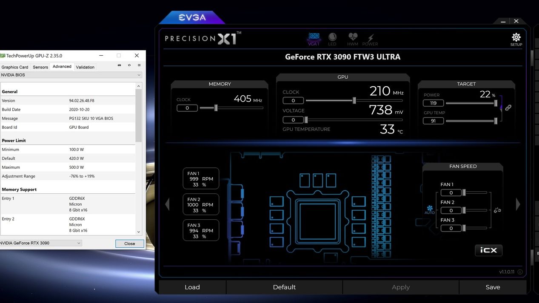Screen dimensions: 539x303
Task: Open the NVIDIA GeForce RTX 3090 device dropdown
Action: click(40, 243)
